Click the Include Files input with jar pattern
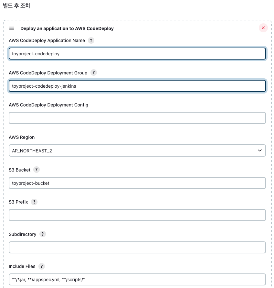 [137, 279]
